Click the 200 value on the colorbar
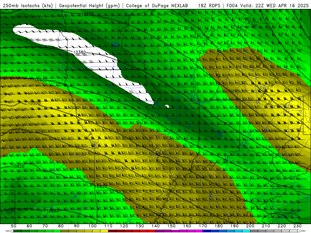Screen dimensions: 311x233 pyautogui.click(x=250, y=226)
